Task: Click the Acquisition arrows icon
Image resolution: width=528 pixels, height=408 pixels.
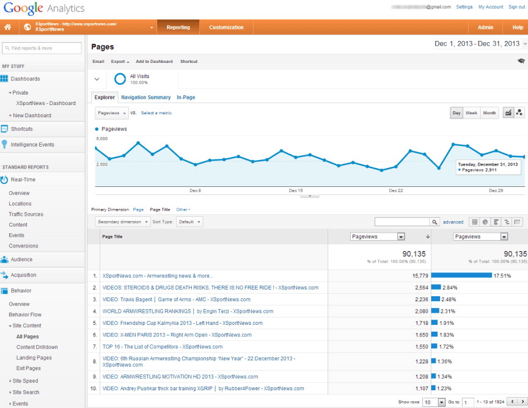Action: (4, 275)
